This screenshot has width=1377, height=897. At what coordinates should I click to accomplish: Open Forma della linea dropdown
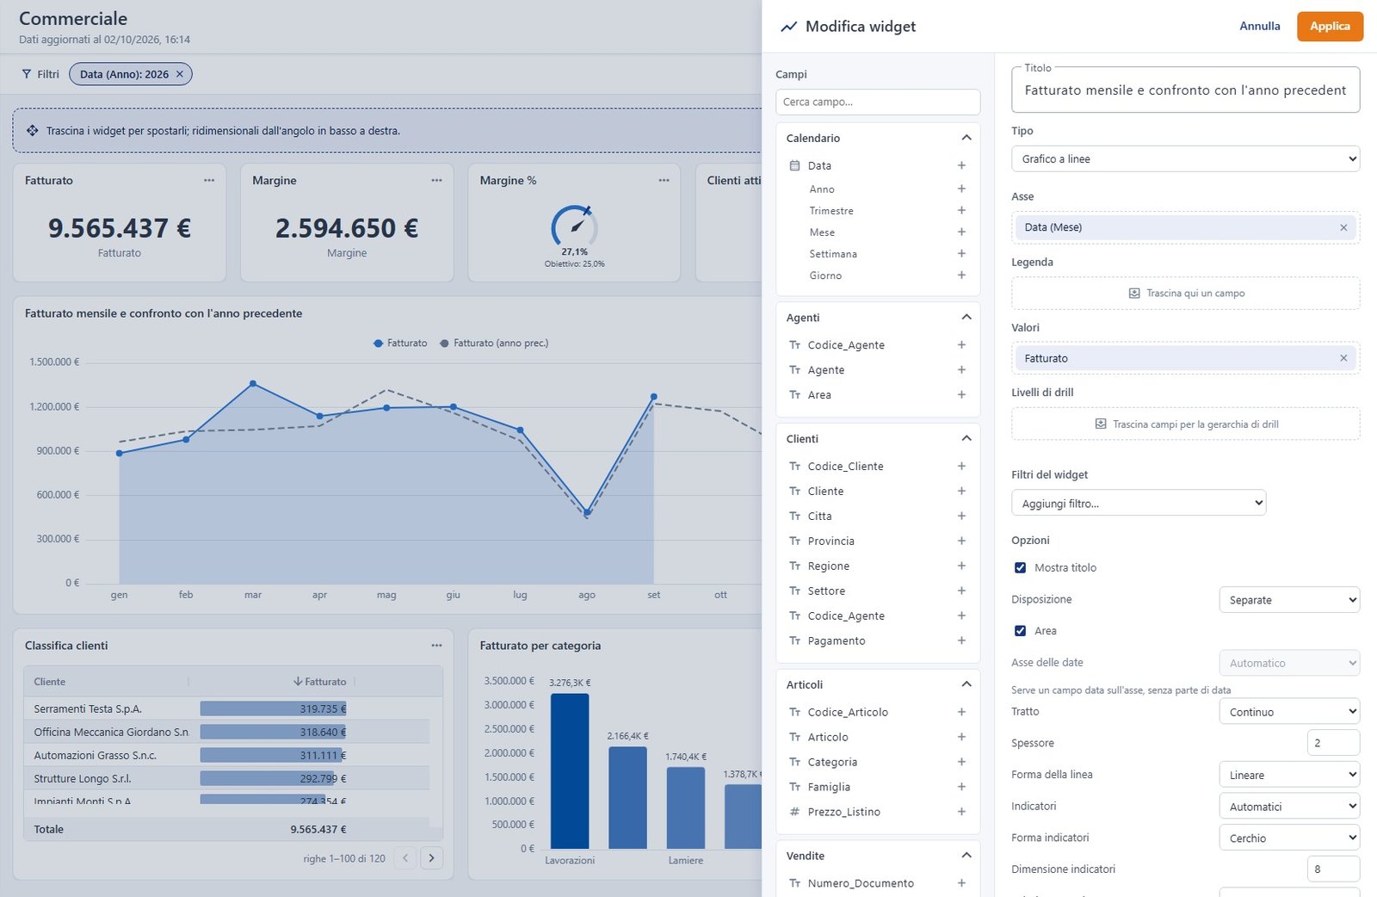pyautogui.click(x=1289, y=775)
